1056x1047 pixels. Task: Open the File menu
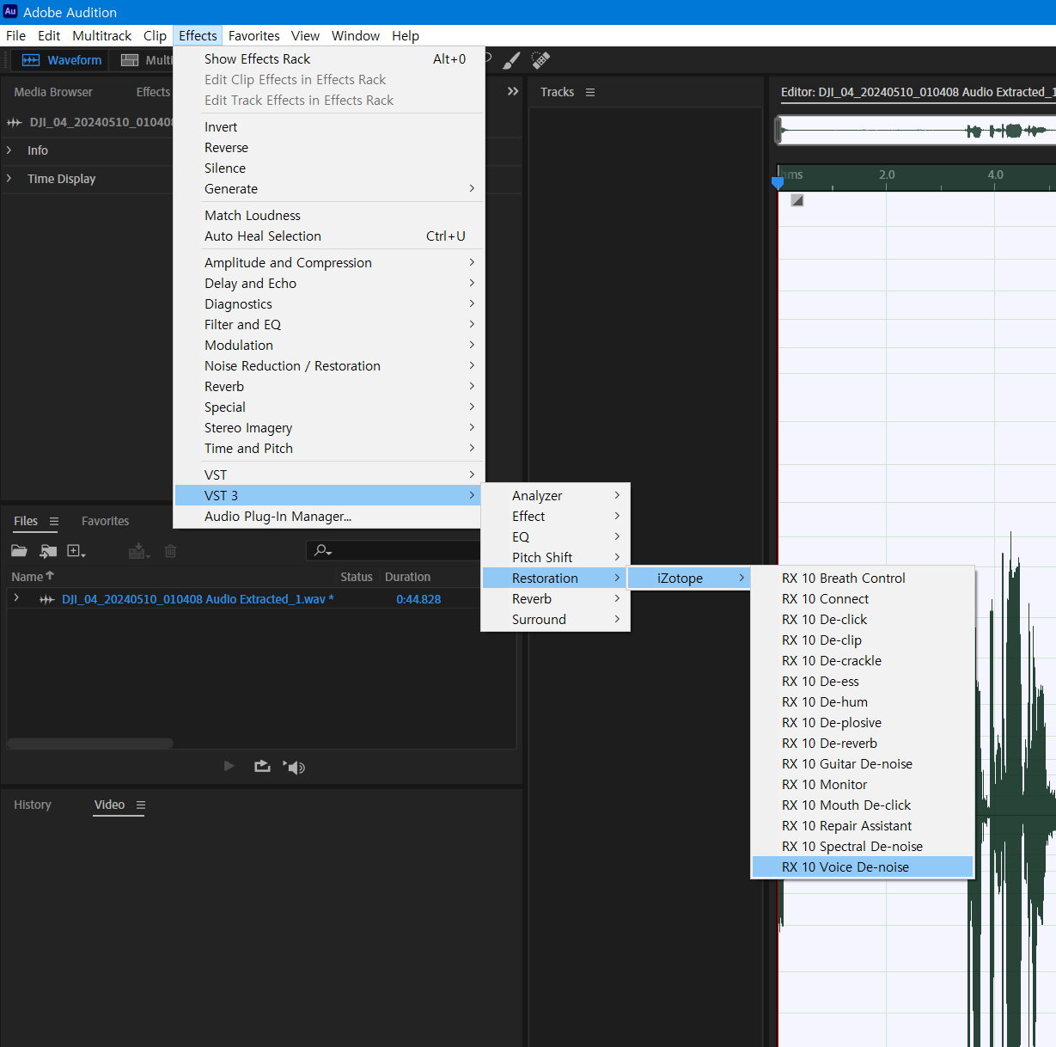coord(16,36)
